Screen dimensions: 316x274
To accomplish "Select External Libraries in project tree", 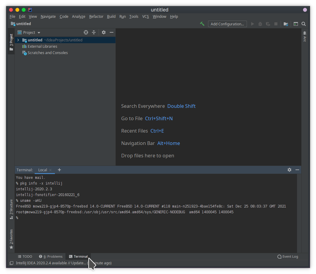I will [42, 46].
